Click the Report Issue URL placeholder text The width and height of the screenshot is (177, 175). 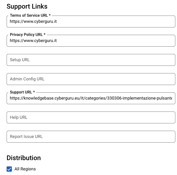coord(26,137)
